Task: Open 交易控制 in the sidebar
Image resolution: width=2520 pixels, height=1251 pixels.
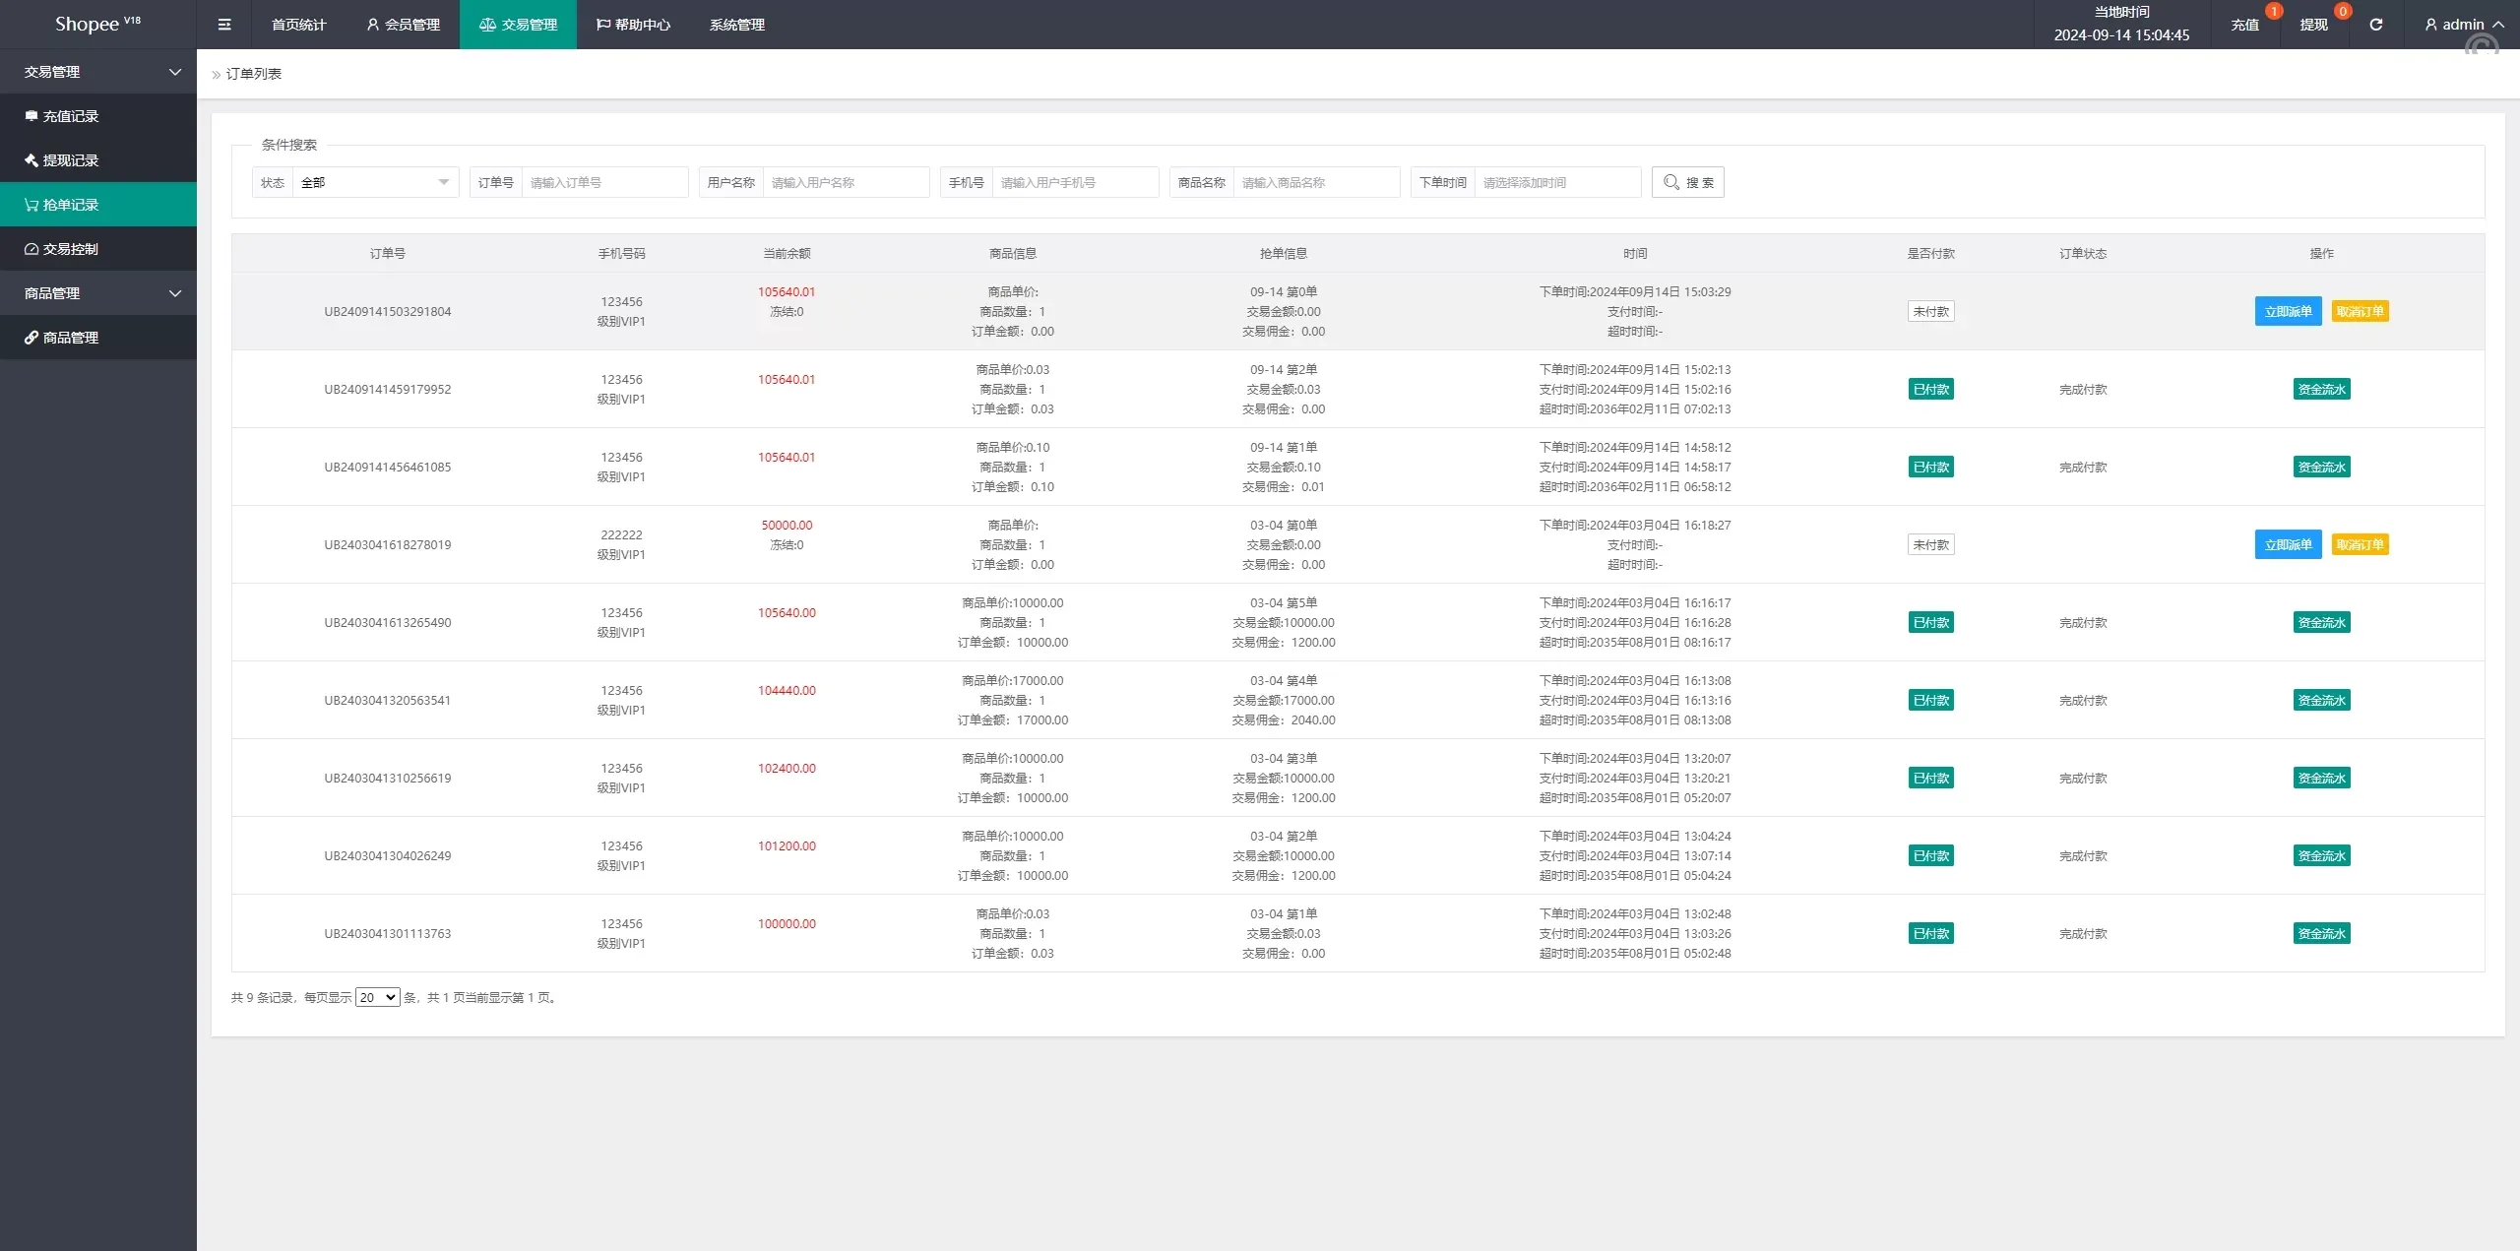Action: (71, 249)
